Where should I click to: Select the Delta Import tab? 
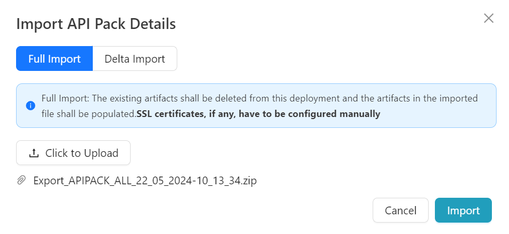[135, 58]
